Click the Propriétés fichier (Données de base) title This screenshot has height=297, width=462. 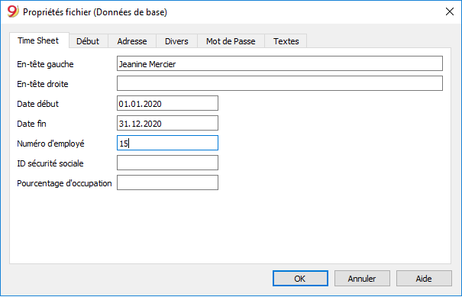95,12
